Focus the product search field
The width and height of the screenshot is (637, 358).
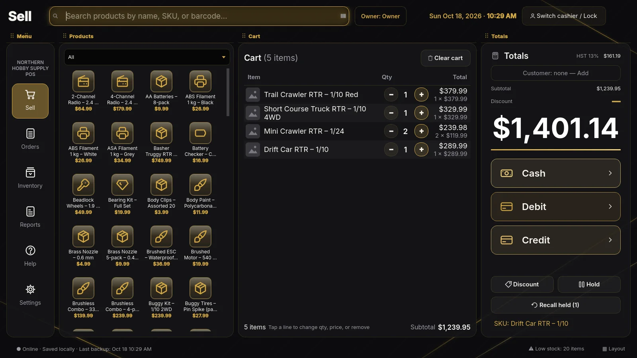click(x=199, y=16)
